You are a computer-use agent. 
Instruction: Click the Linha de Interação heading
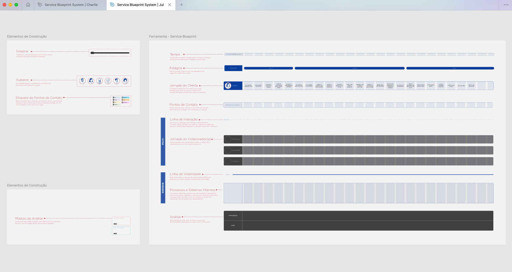(184, 120)
